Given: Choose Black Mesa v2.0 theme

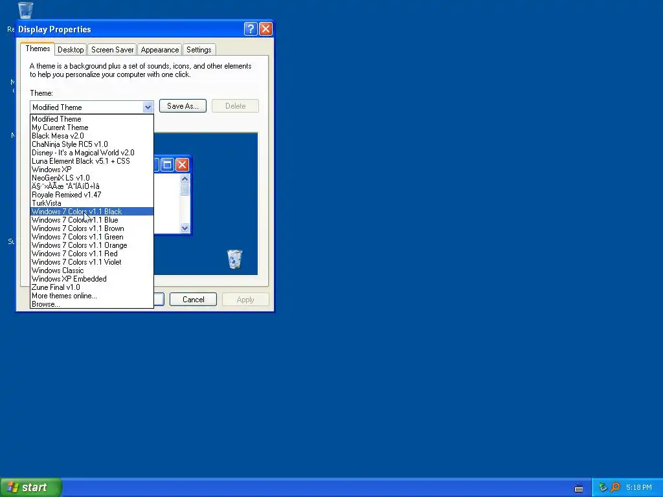Looking at the screenshot, I should coord(92,136).
